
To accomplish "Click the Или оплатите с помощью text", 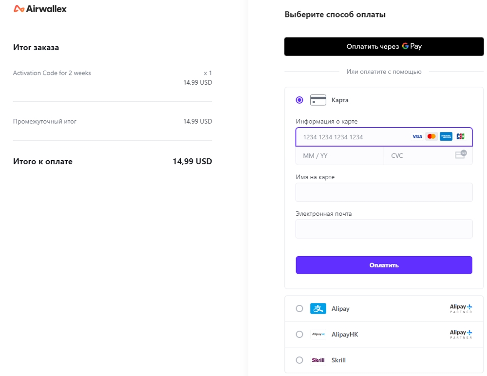I will [x=384, y=72].
